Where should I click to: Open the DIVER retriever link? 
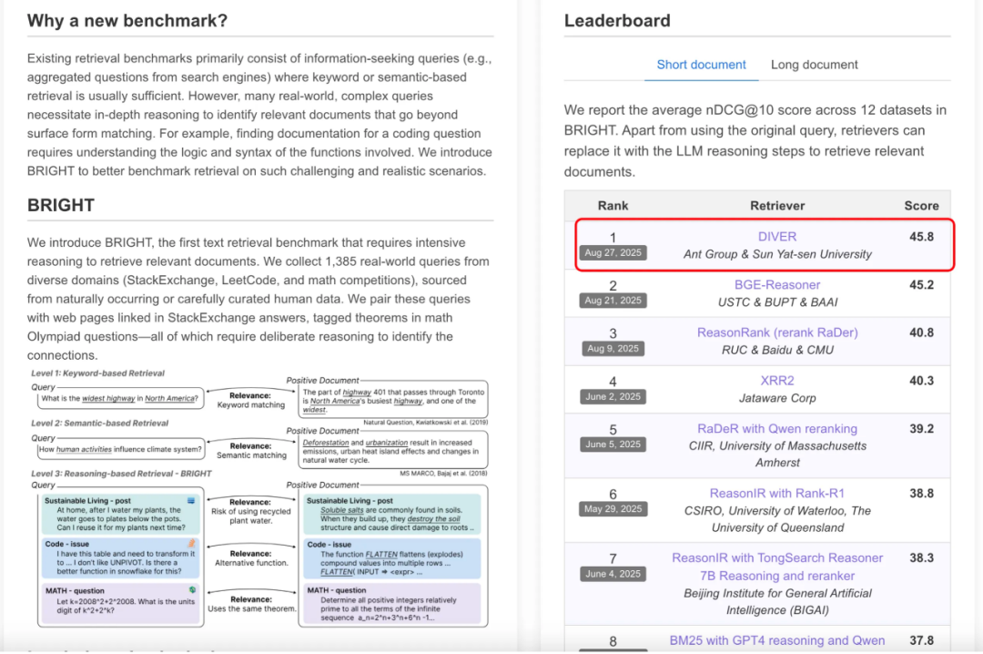776,237
